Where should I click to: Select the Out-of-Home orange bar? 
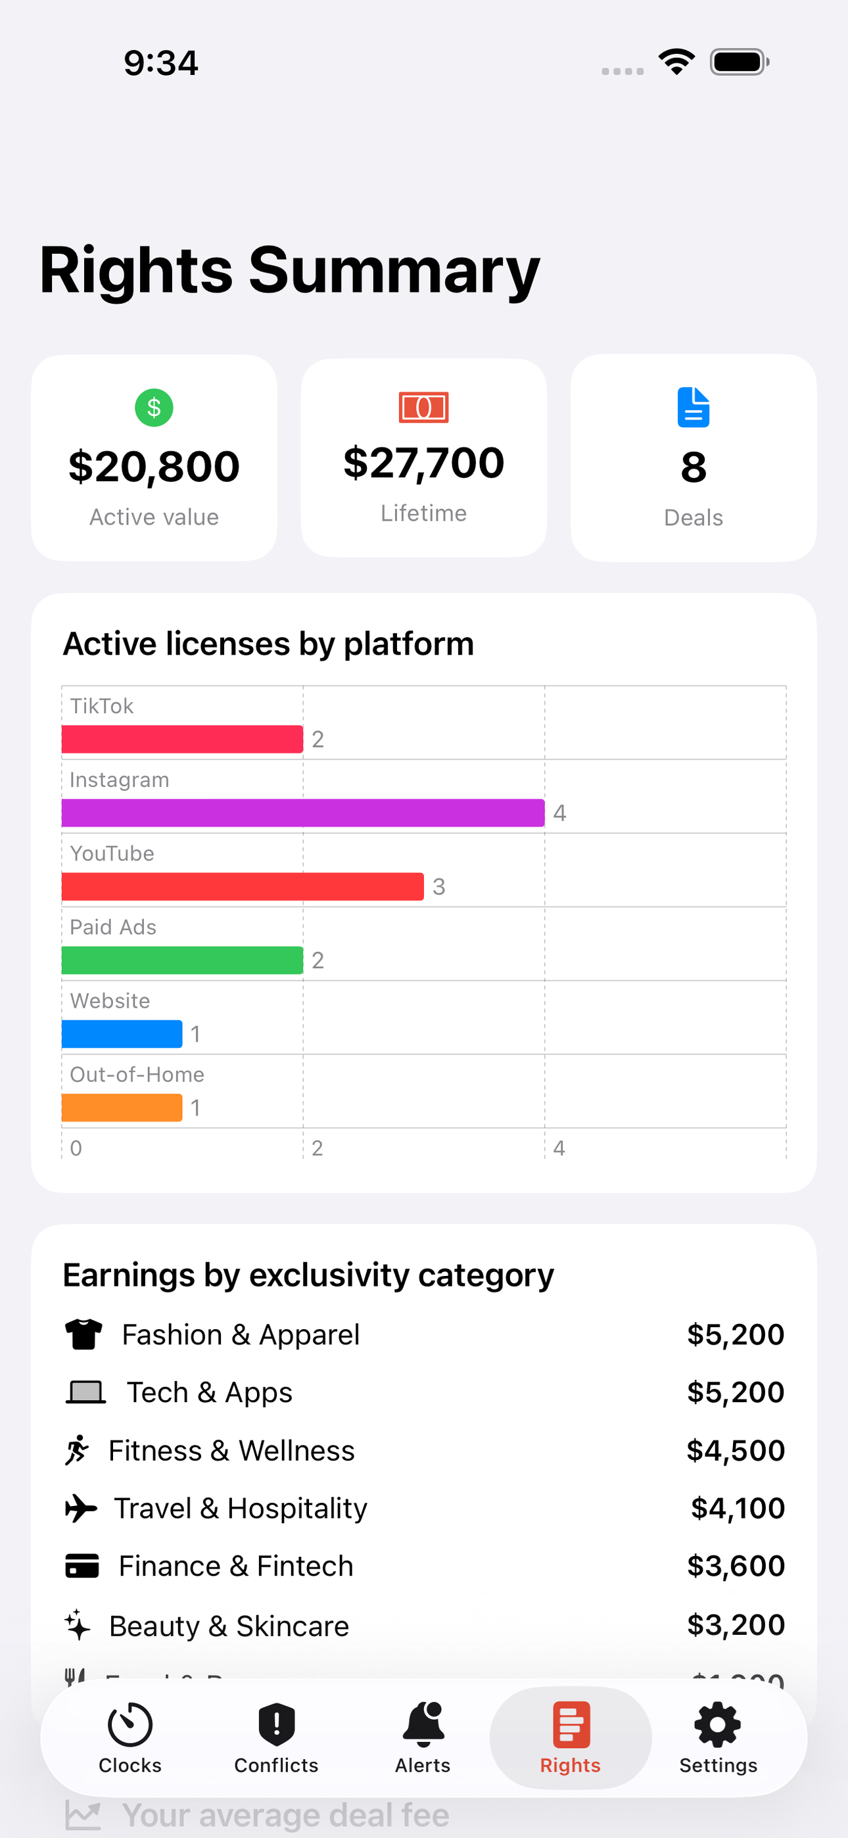122,1108
